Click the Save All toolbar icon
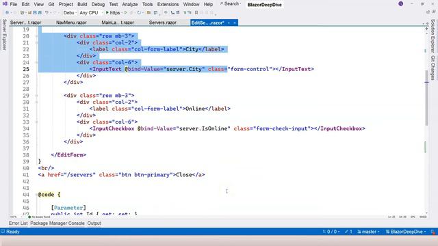438x246 pixels. click(x=40, y=12)
